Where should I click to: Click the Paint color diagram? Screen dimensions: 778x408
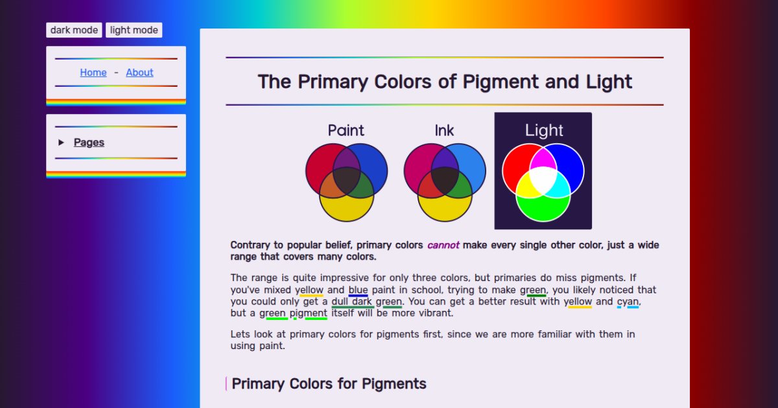tap(346, 172)
